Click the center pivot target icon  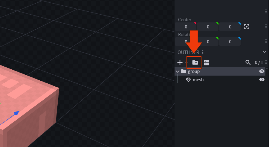[x=247, y=27]
